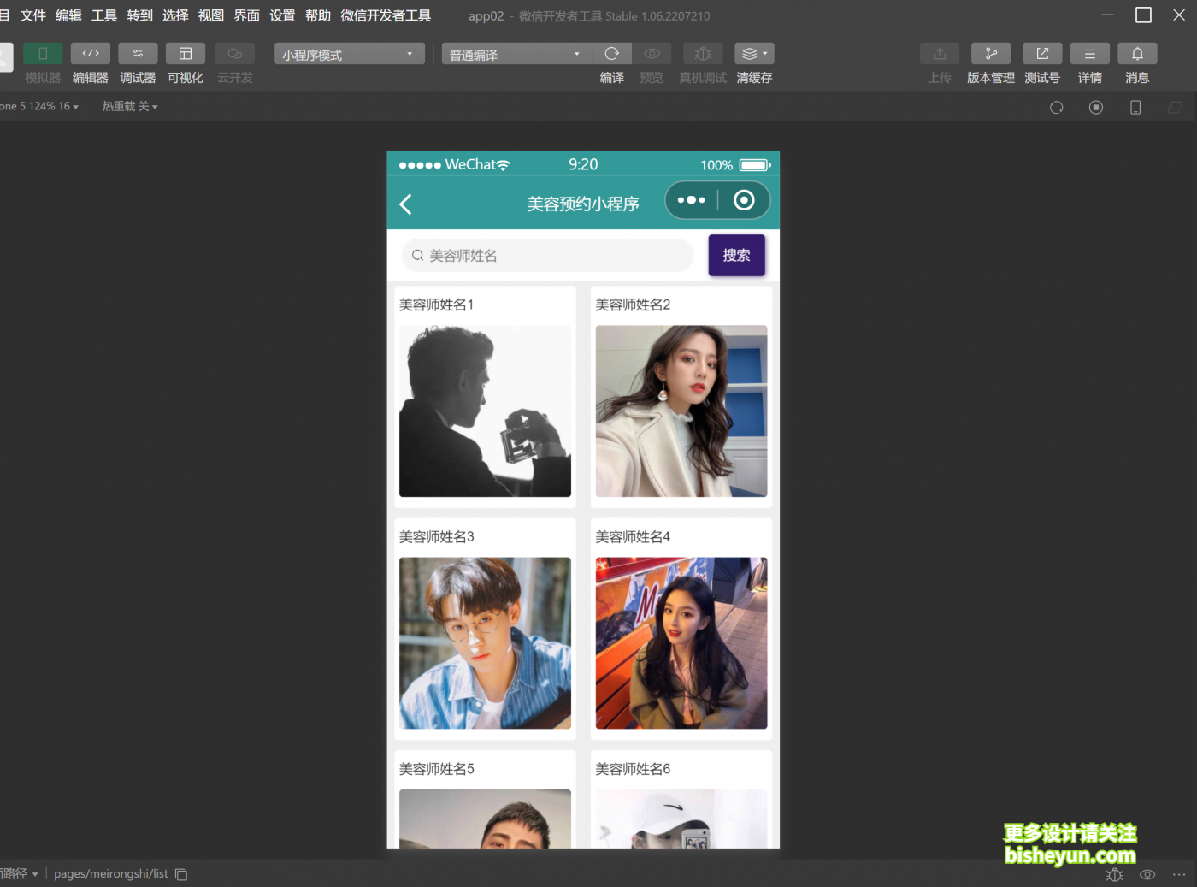Click the test account icon
1197x887 pixels.
(x=1042, y=54)
